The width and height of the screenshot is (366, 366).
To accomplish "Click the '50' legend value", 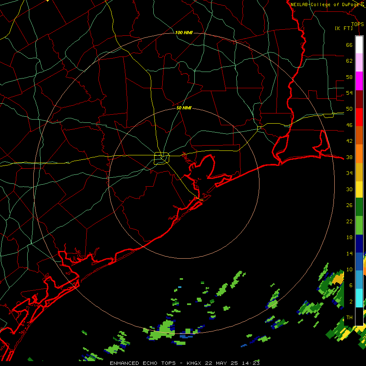I will (x=349, y=109).
